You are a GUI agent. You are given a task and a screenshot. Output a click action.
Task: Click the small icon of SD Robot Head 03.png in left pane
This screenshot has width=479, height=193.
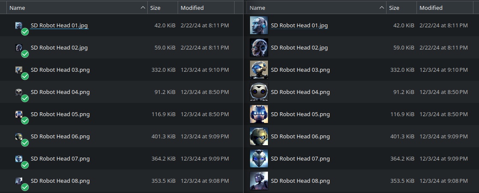click(x=19, y=70)
